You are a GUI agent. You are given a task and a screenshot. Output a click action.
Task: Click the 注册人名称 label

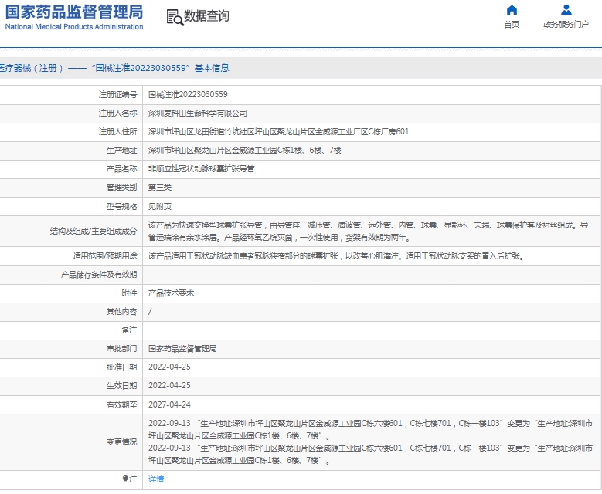click(118, 113)
